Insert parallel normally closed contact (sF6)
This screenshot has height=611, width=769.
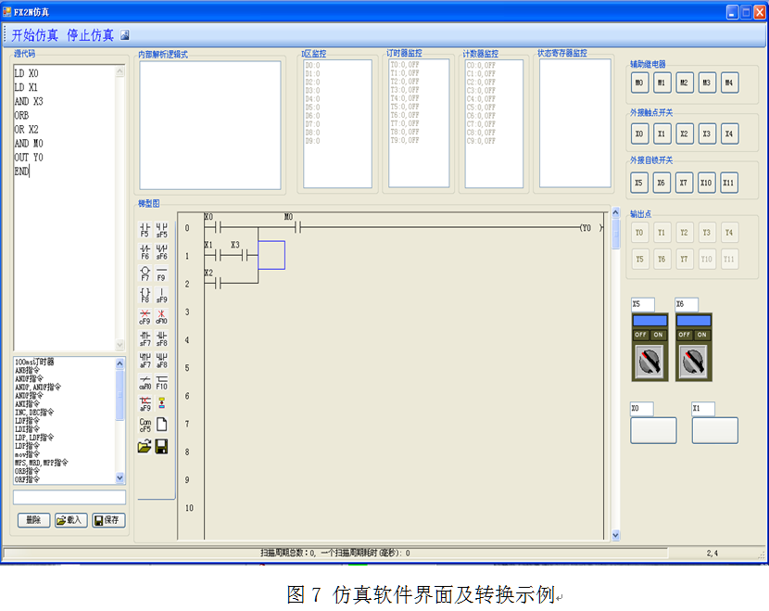(x=161, y=252)
